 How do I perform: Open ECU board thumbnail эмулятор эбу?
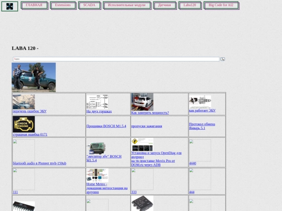coord(97,148)
